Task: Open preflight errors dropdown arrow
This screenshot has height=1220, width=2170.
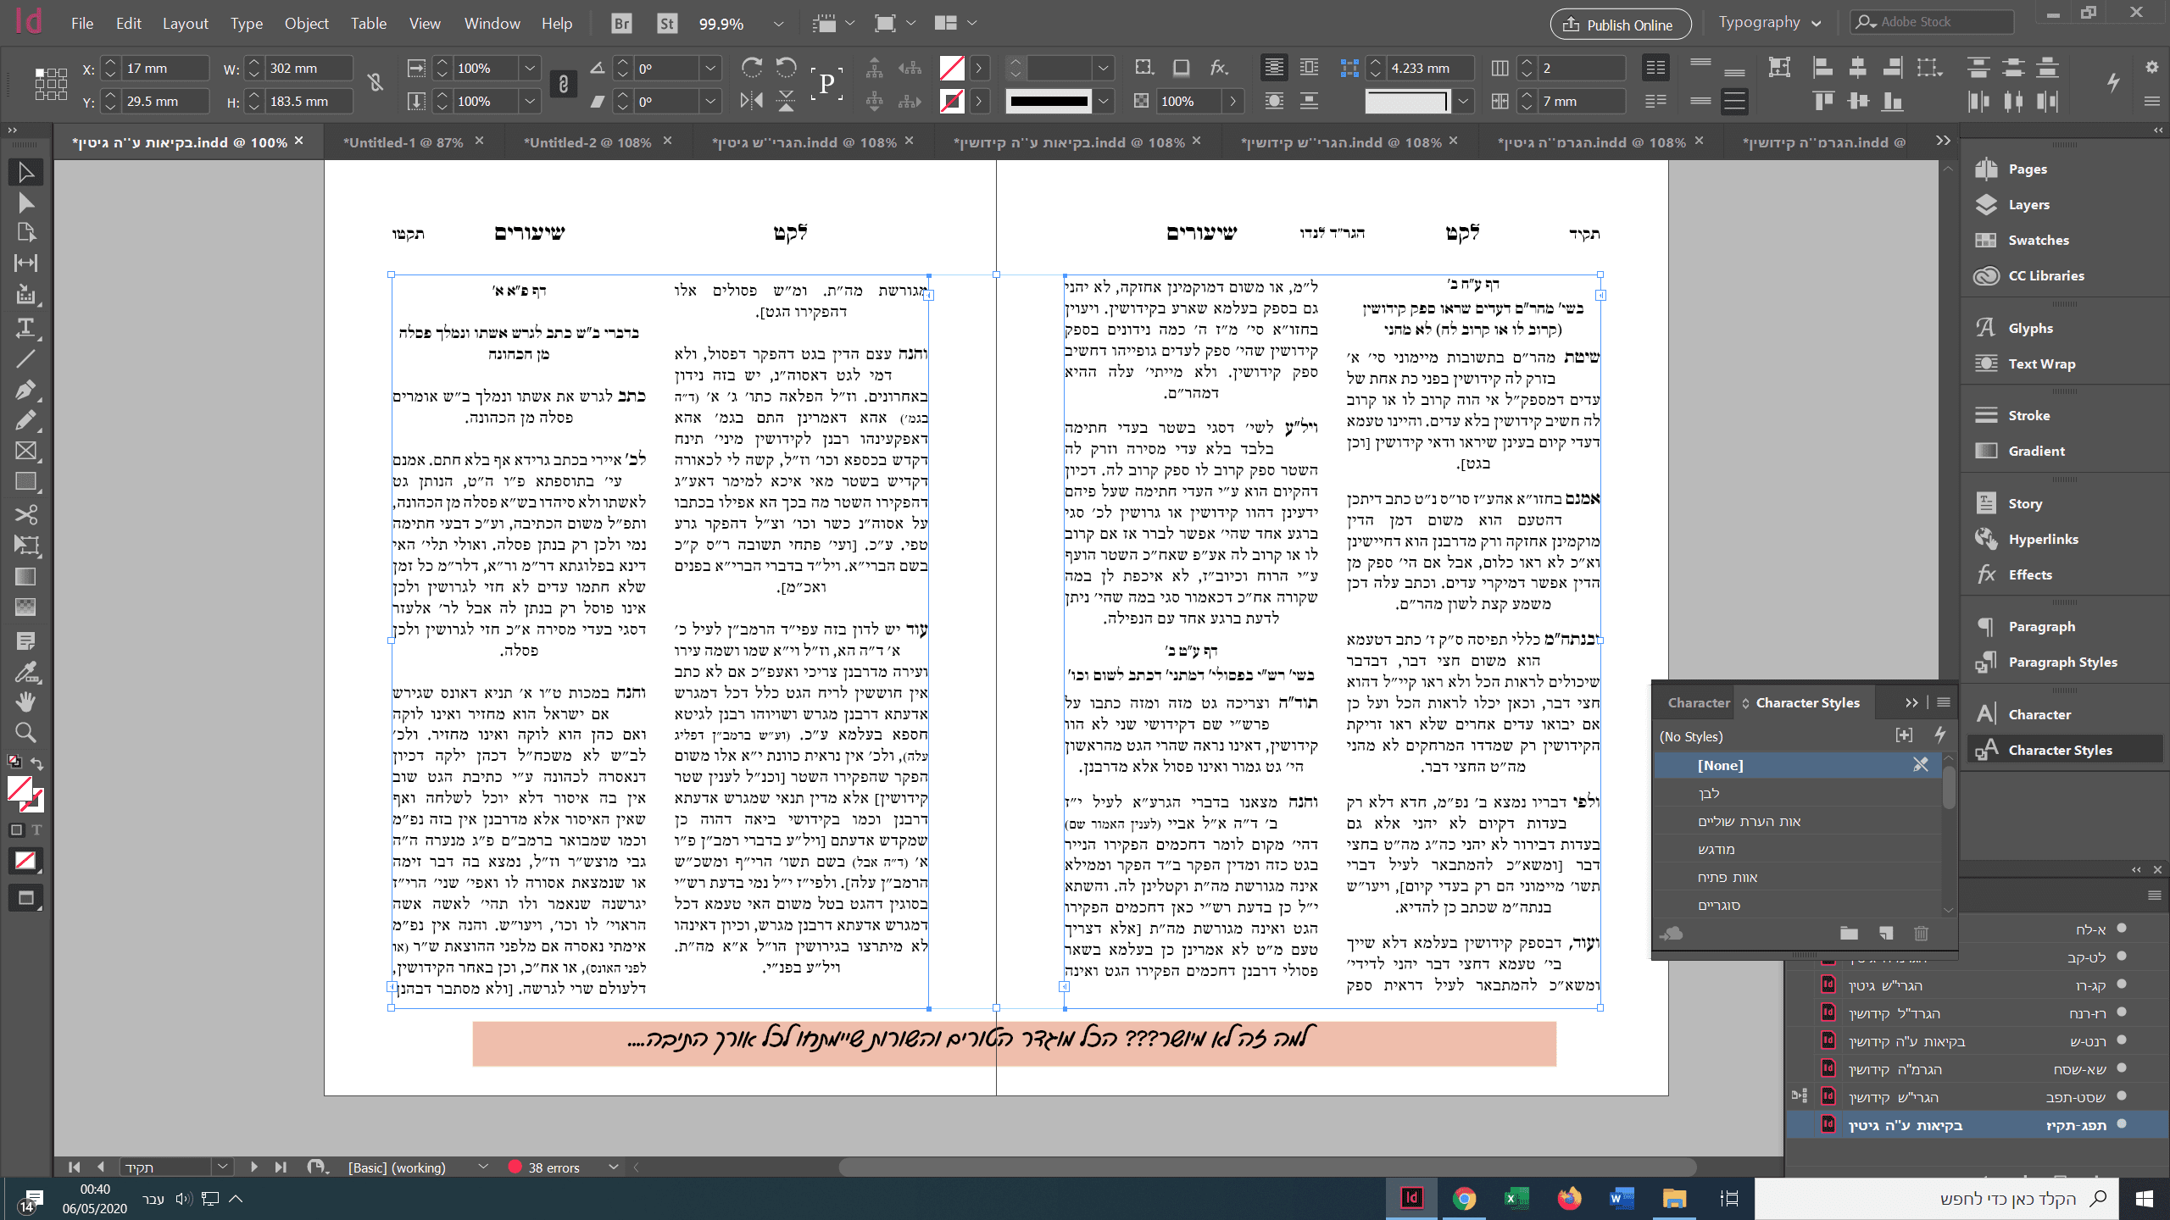Action: pyautogui.click(x=614, y=1167)
